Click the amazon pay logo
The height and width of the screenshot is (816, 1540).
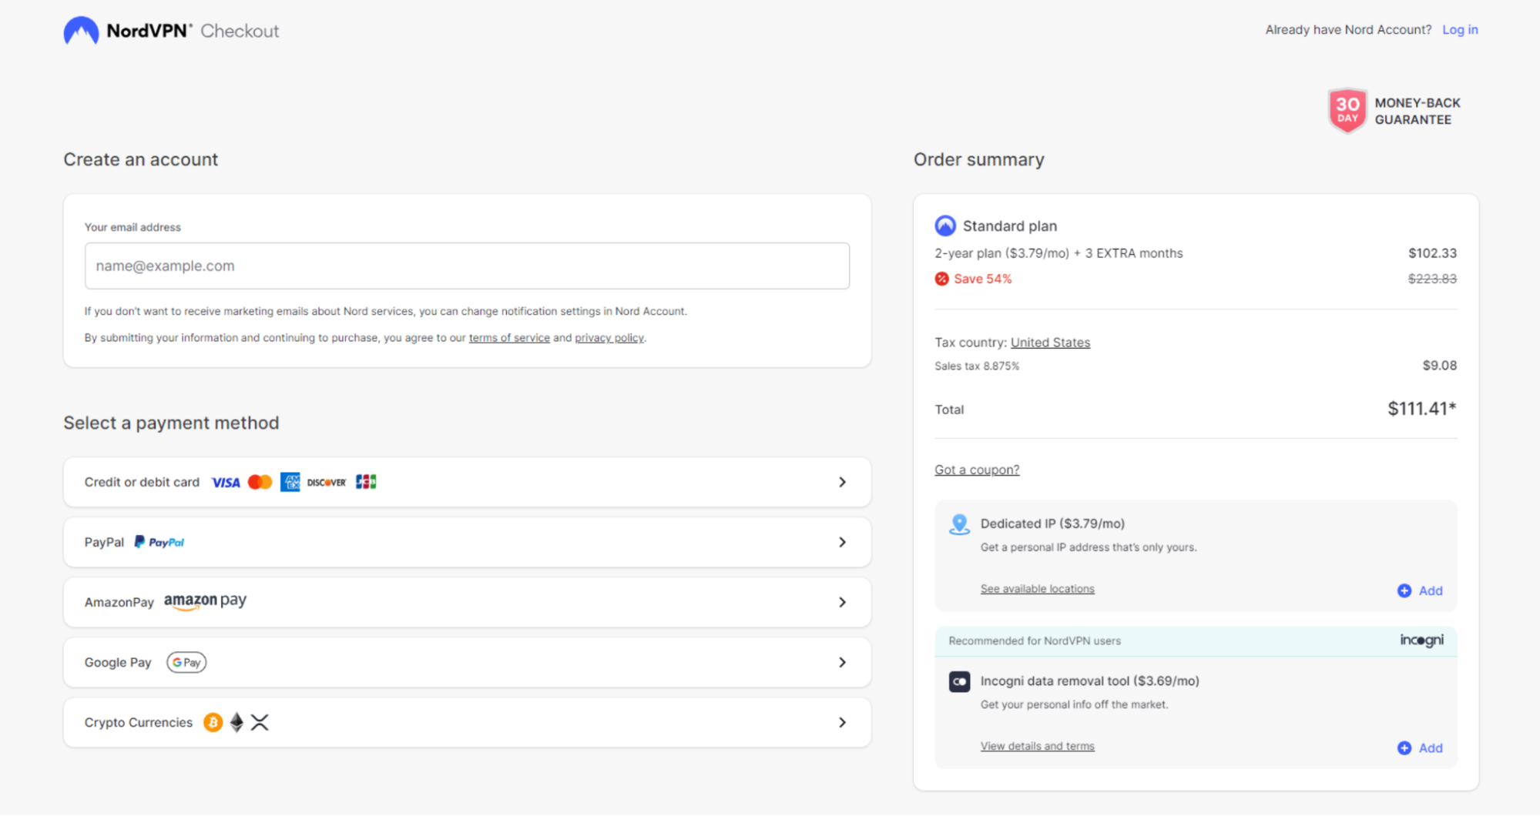[x=205, y=601]
